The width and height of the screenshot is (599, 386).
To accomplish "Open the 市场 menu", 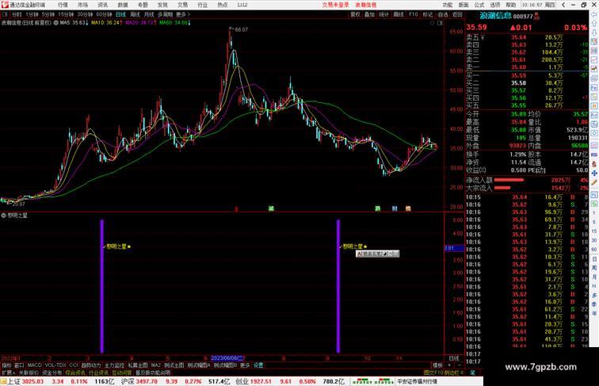I will [x=82, y=5].
